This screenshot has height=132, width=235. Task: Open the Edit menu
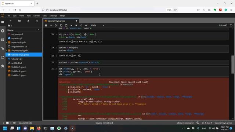point(15,15)
